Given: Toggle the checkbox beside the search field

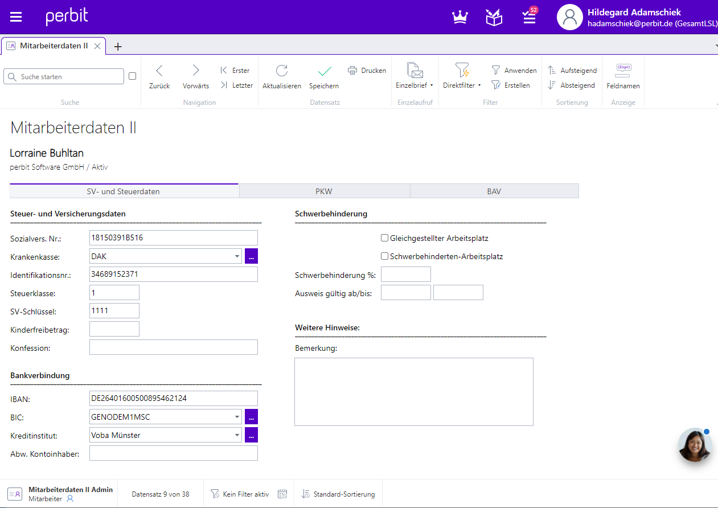Looking at the screenshot, I should pos(132,76).
